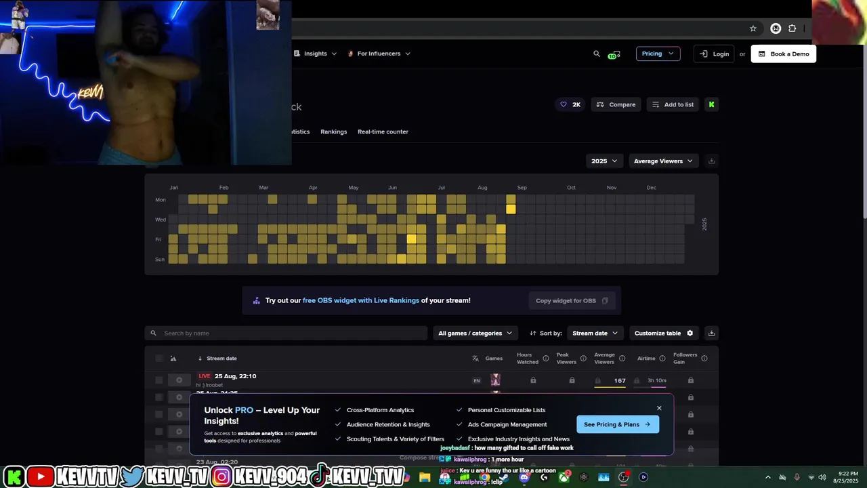Click the green notification icon beside search
The width and height of the screenshot is (867, 488).
point(614,54)
